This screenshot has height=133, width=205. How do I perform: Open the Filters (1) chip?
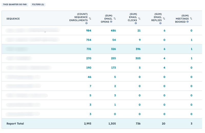[x=38, y=4]
